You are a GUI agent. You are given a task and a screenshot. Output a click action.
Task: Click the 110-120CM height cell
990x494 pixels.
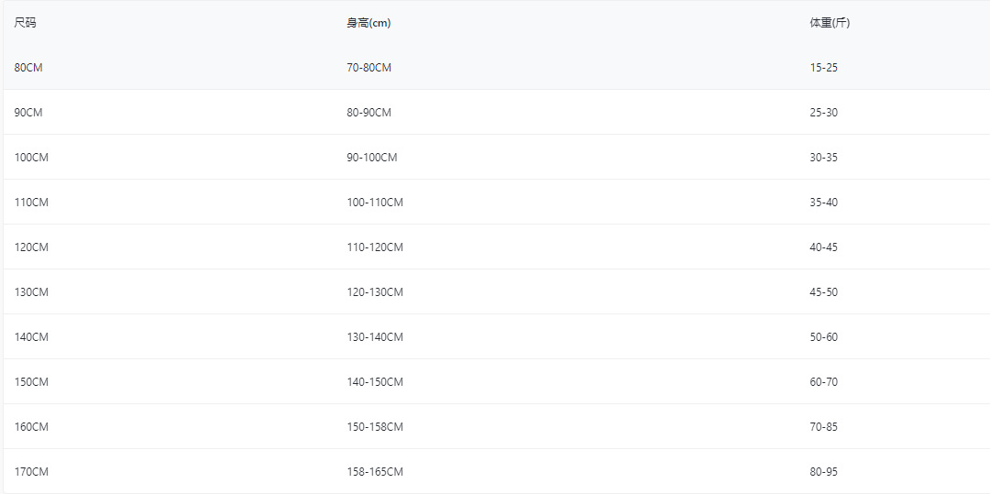click(374, 247)
